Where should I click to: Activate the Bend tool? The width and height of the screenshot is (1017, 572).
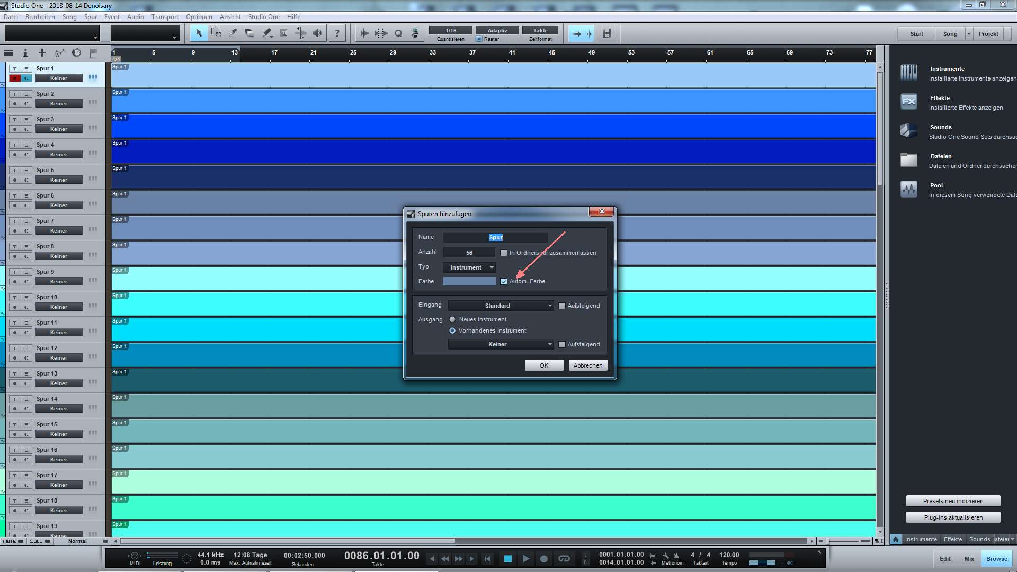tap(300, 33)
